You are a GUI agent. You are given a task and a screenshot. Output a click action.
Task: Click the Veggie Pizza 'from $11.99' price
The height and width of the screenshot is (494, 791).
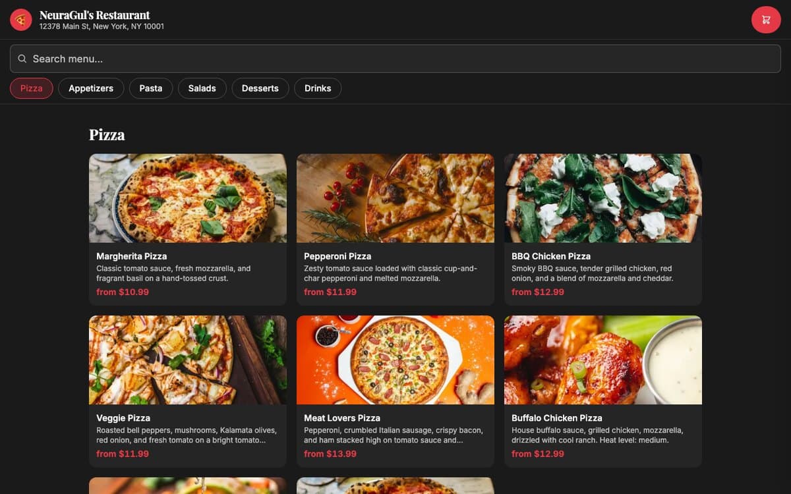pyautogui.click(x=123, y=454)
